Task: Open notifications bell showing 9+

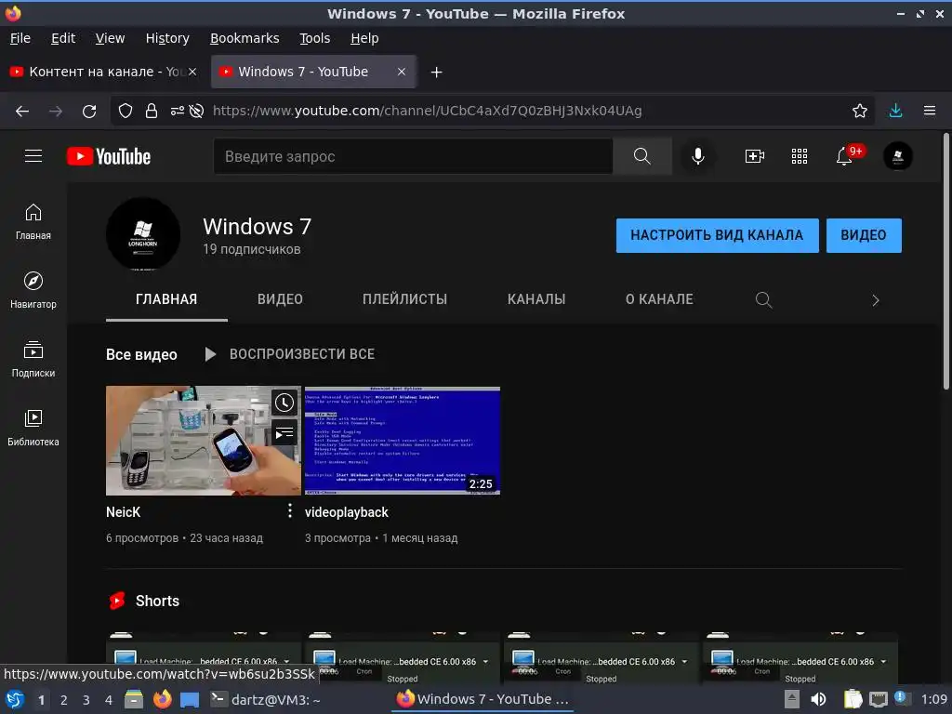Action: 844,156
